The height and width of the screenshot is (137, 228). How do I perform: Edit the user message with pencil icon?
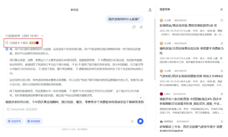click(x=141, y=27)
